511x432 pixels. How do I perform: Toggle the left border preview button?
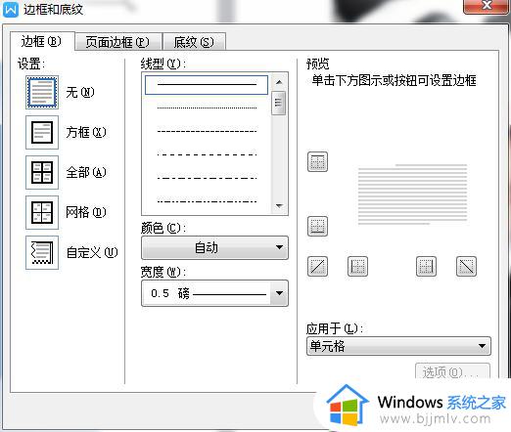pyautogui.click(x=357, y=266)
